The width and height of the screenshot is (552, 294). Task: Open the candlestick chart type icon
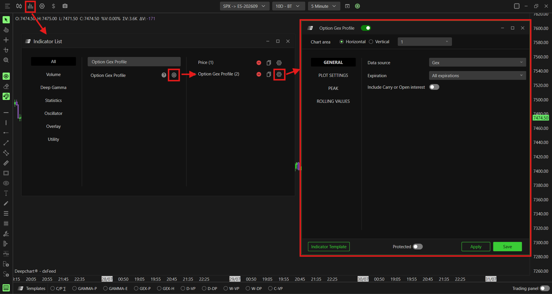tap(19, 6)
